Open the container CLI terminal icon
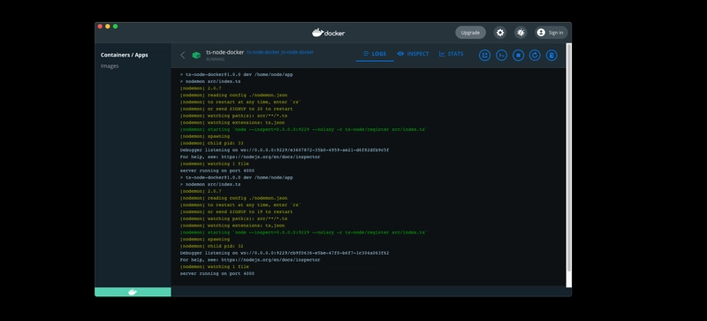Screen dimensions: 707x321 501,55
